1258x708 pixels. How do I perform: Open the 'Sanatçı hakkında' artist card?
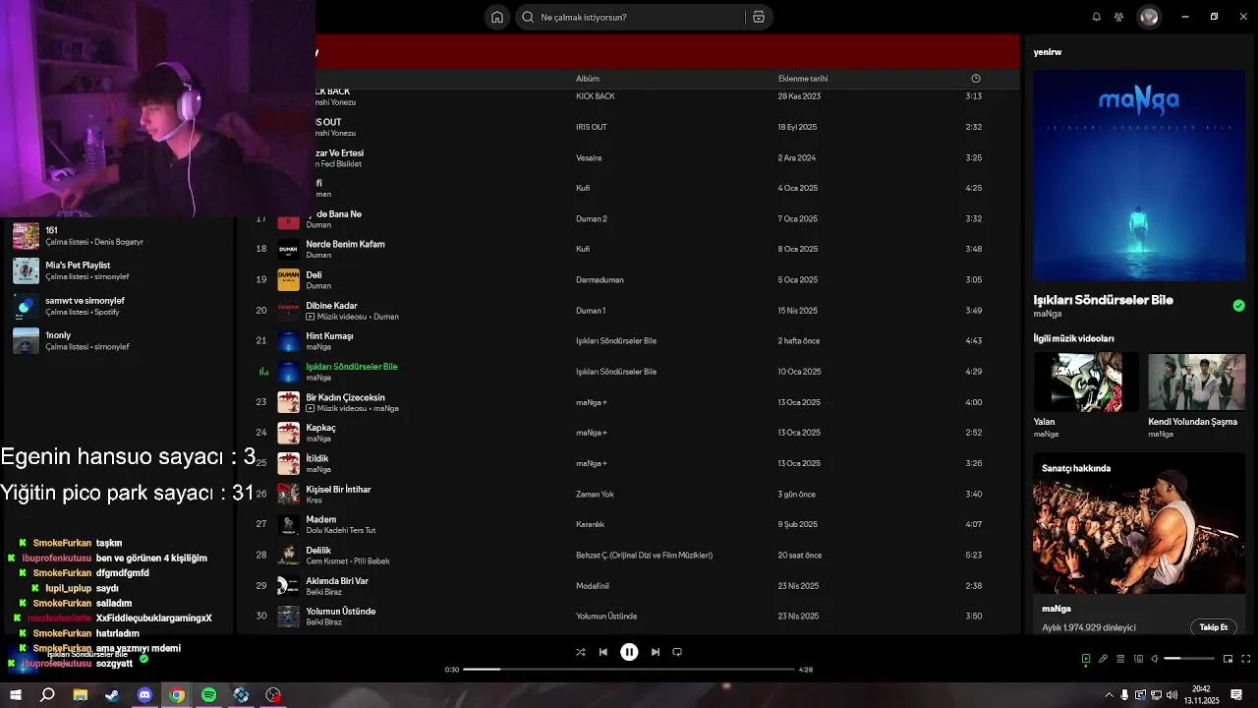pos(1139,543)
